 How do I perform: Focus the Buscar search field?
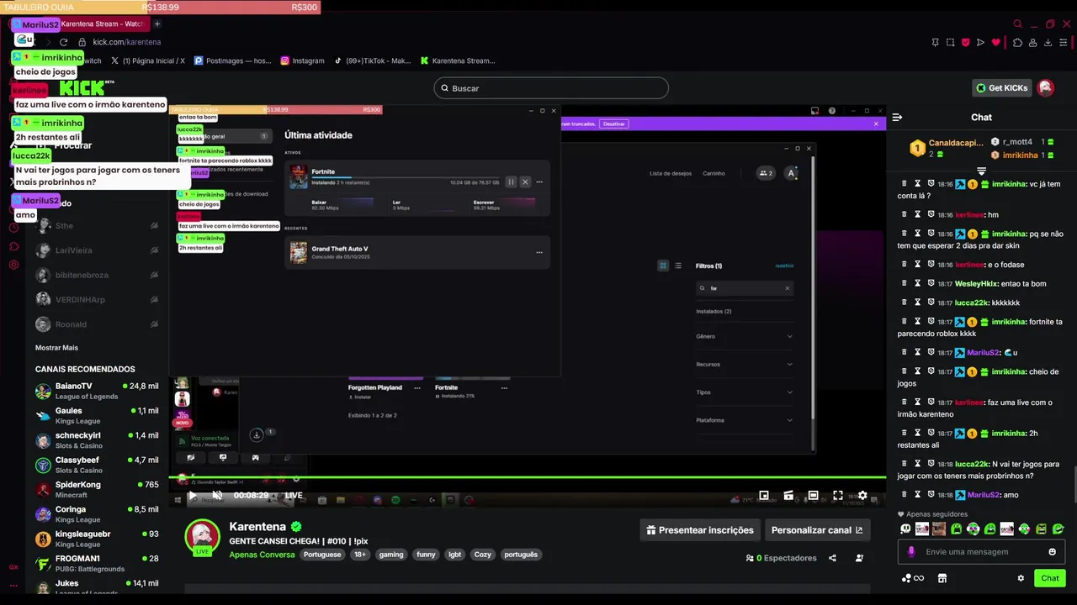[x=551, y=88]
